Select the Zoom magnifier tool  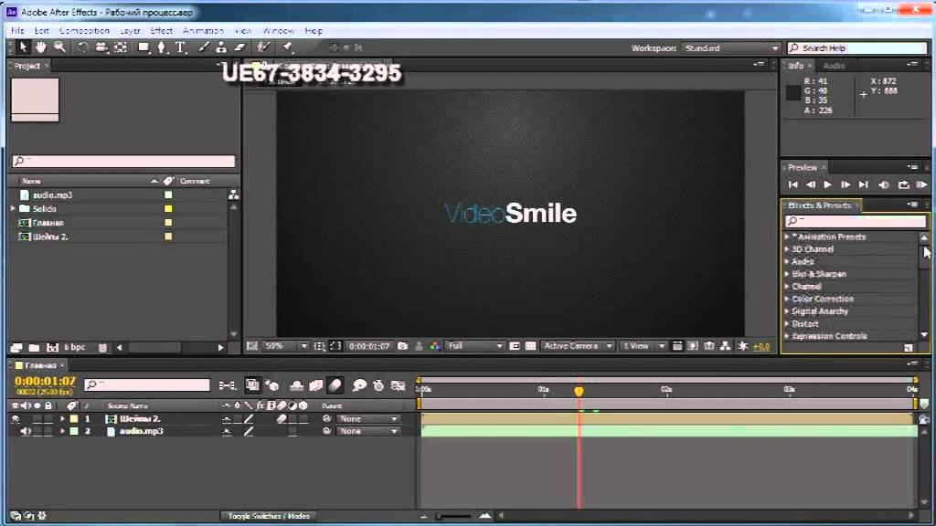click(x=59, y=47)
